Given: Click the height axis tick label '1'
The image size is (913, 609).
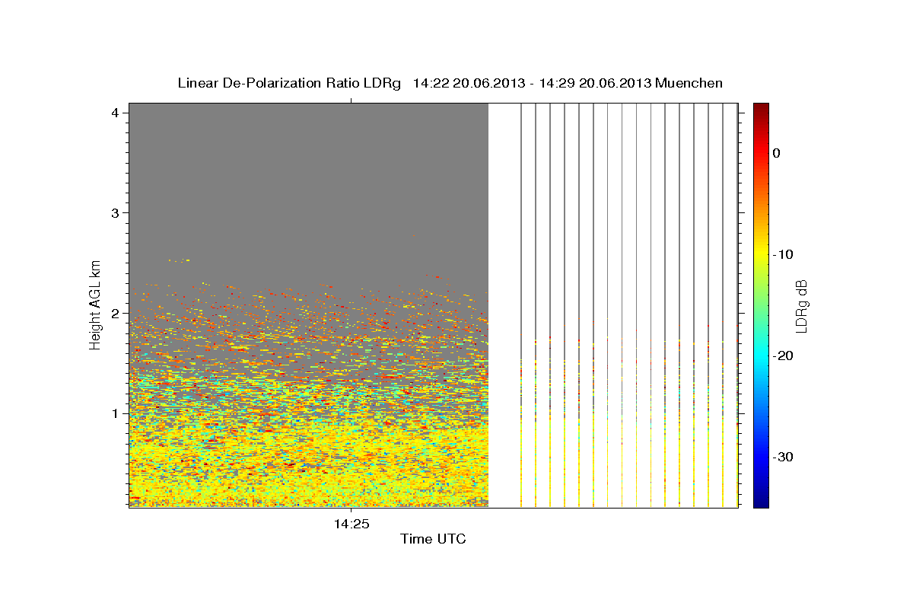Looking at the screenshot, I should pyautogui.click(x=115, y=413).
